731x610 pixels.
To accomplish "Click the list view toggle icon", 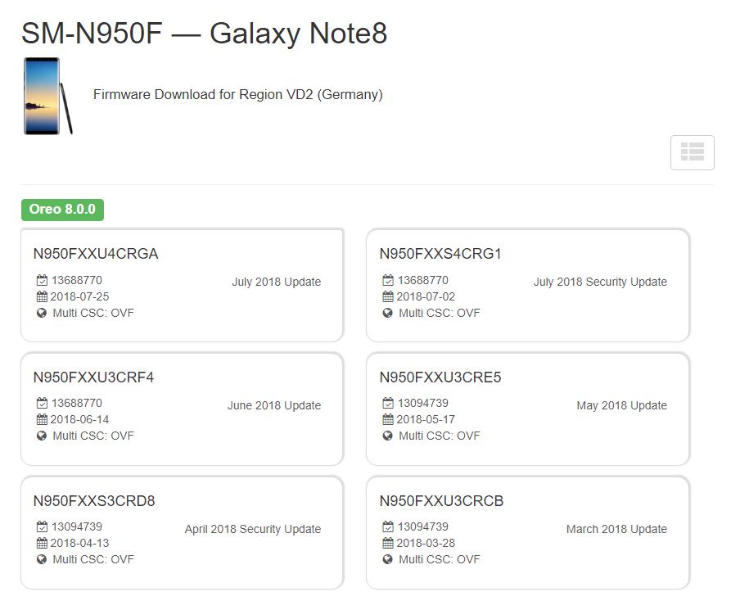I will (692, 152).
